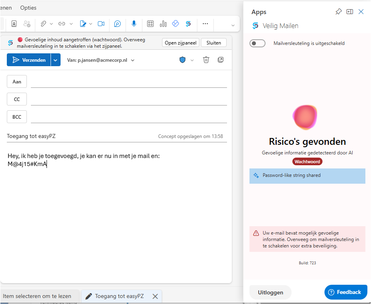Click into the BCC address field

pyautogui.click(x=129, y=117)
